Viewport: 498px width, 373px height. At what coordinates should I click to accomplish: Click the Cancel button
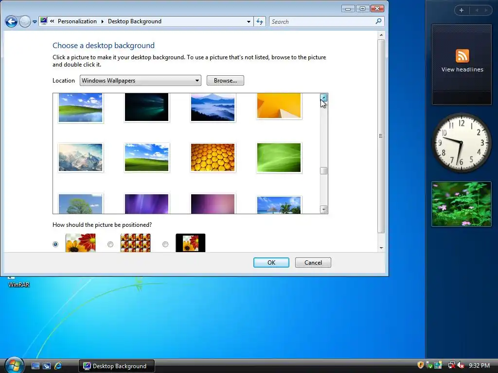pyautogui.click(x=313, y=263)
